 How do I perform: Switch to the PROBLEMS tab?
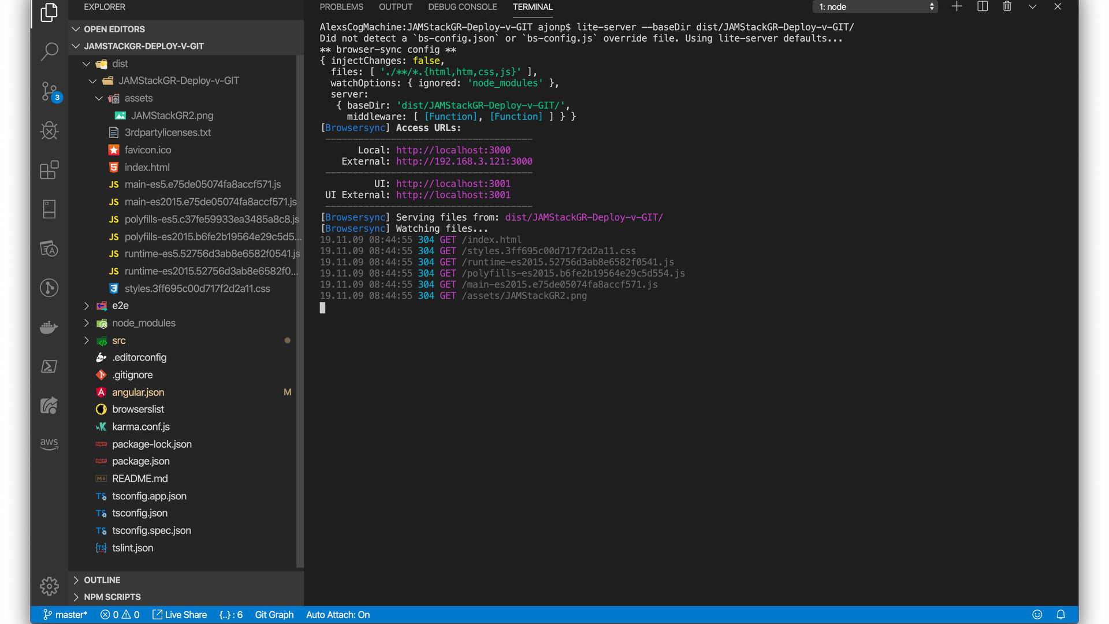[341, 7]
